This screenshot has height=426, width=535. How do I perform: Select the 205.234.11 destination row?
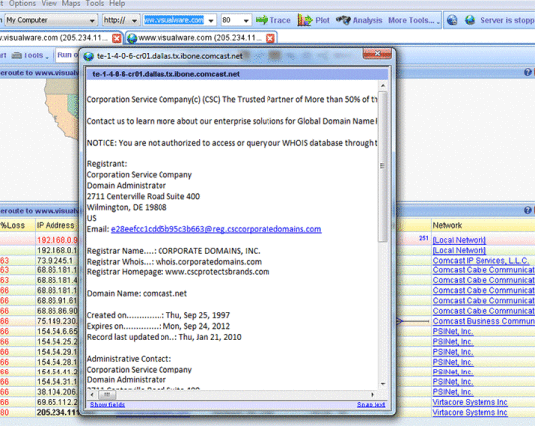(x=57, y=412)
